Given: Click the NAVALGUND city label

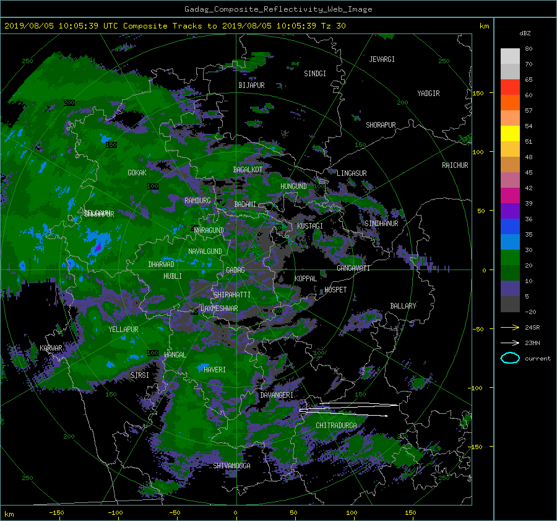Looking at the screenshot, I should click(205, 252).
